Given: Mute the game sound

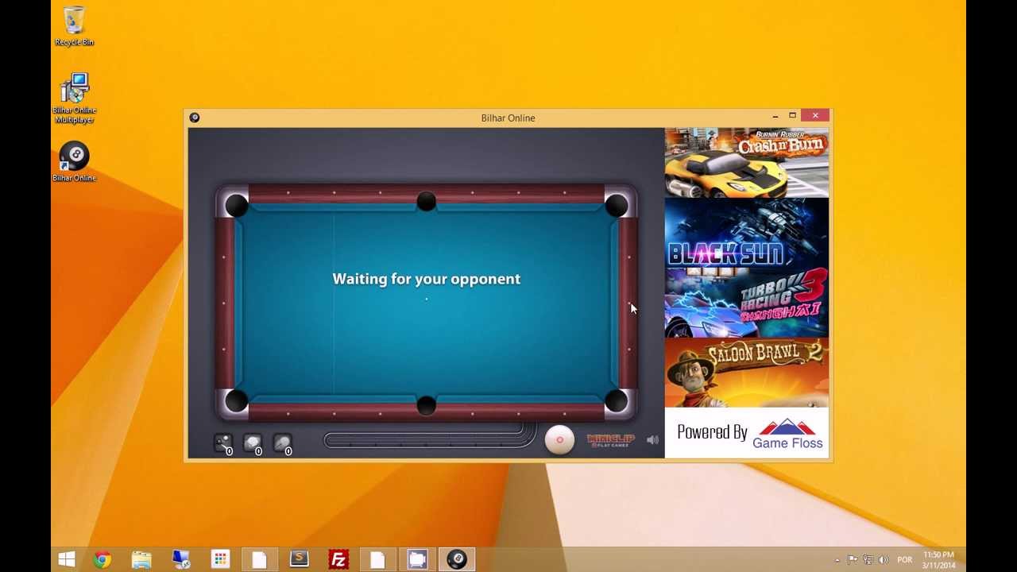Looking at the screenshot, I should tap(653, 440).
